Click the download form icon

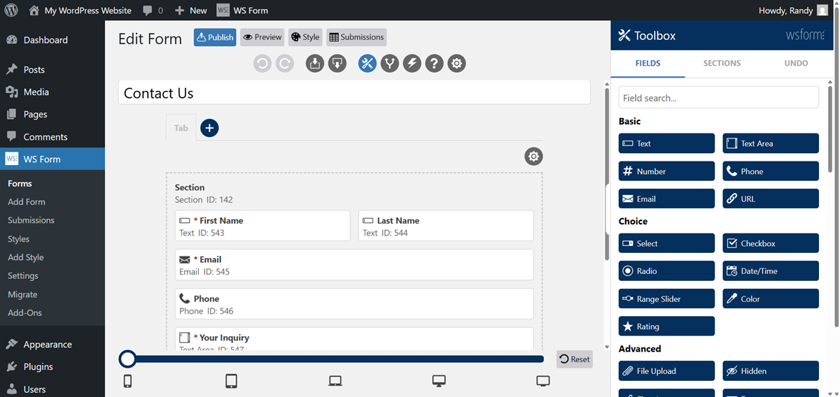click(315, 64)
